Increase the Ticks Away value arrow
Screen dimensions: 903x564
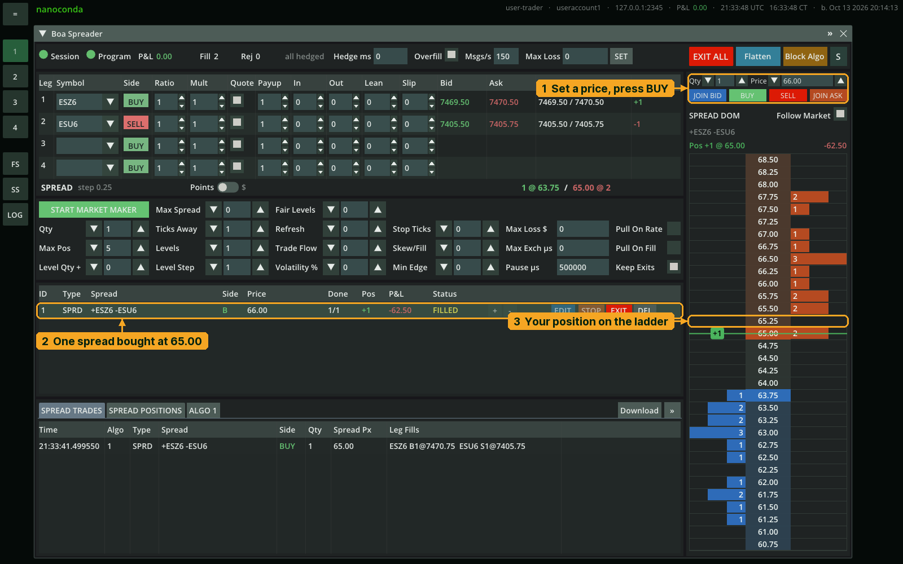click(x=260, y=229)
